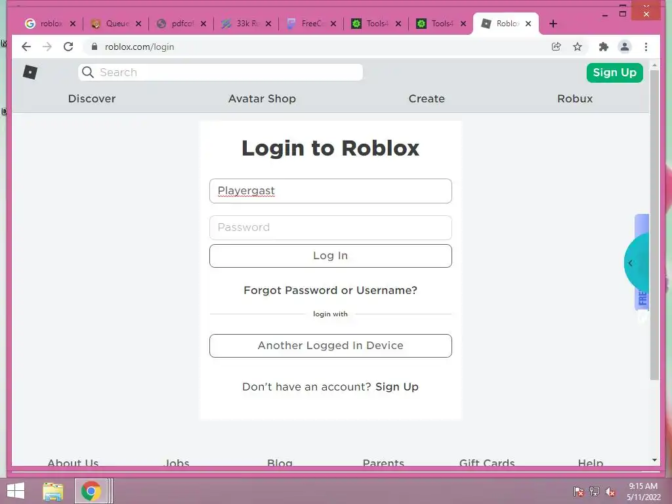Click the Action Center flag icon
Viewport: 672px width, 504px height.
(579, 492)
